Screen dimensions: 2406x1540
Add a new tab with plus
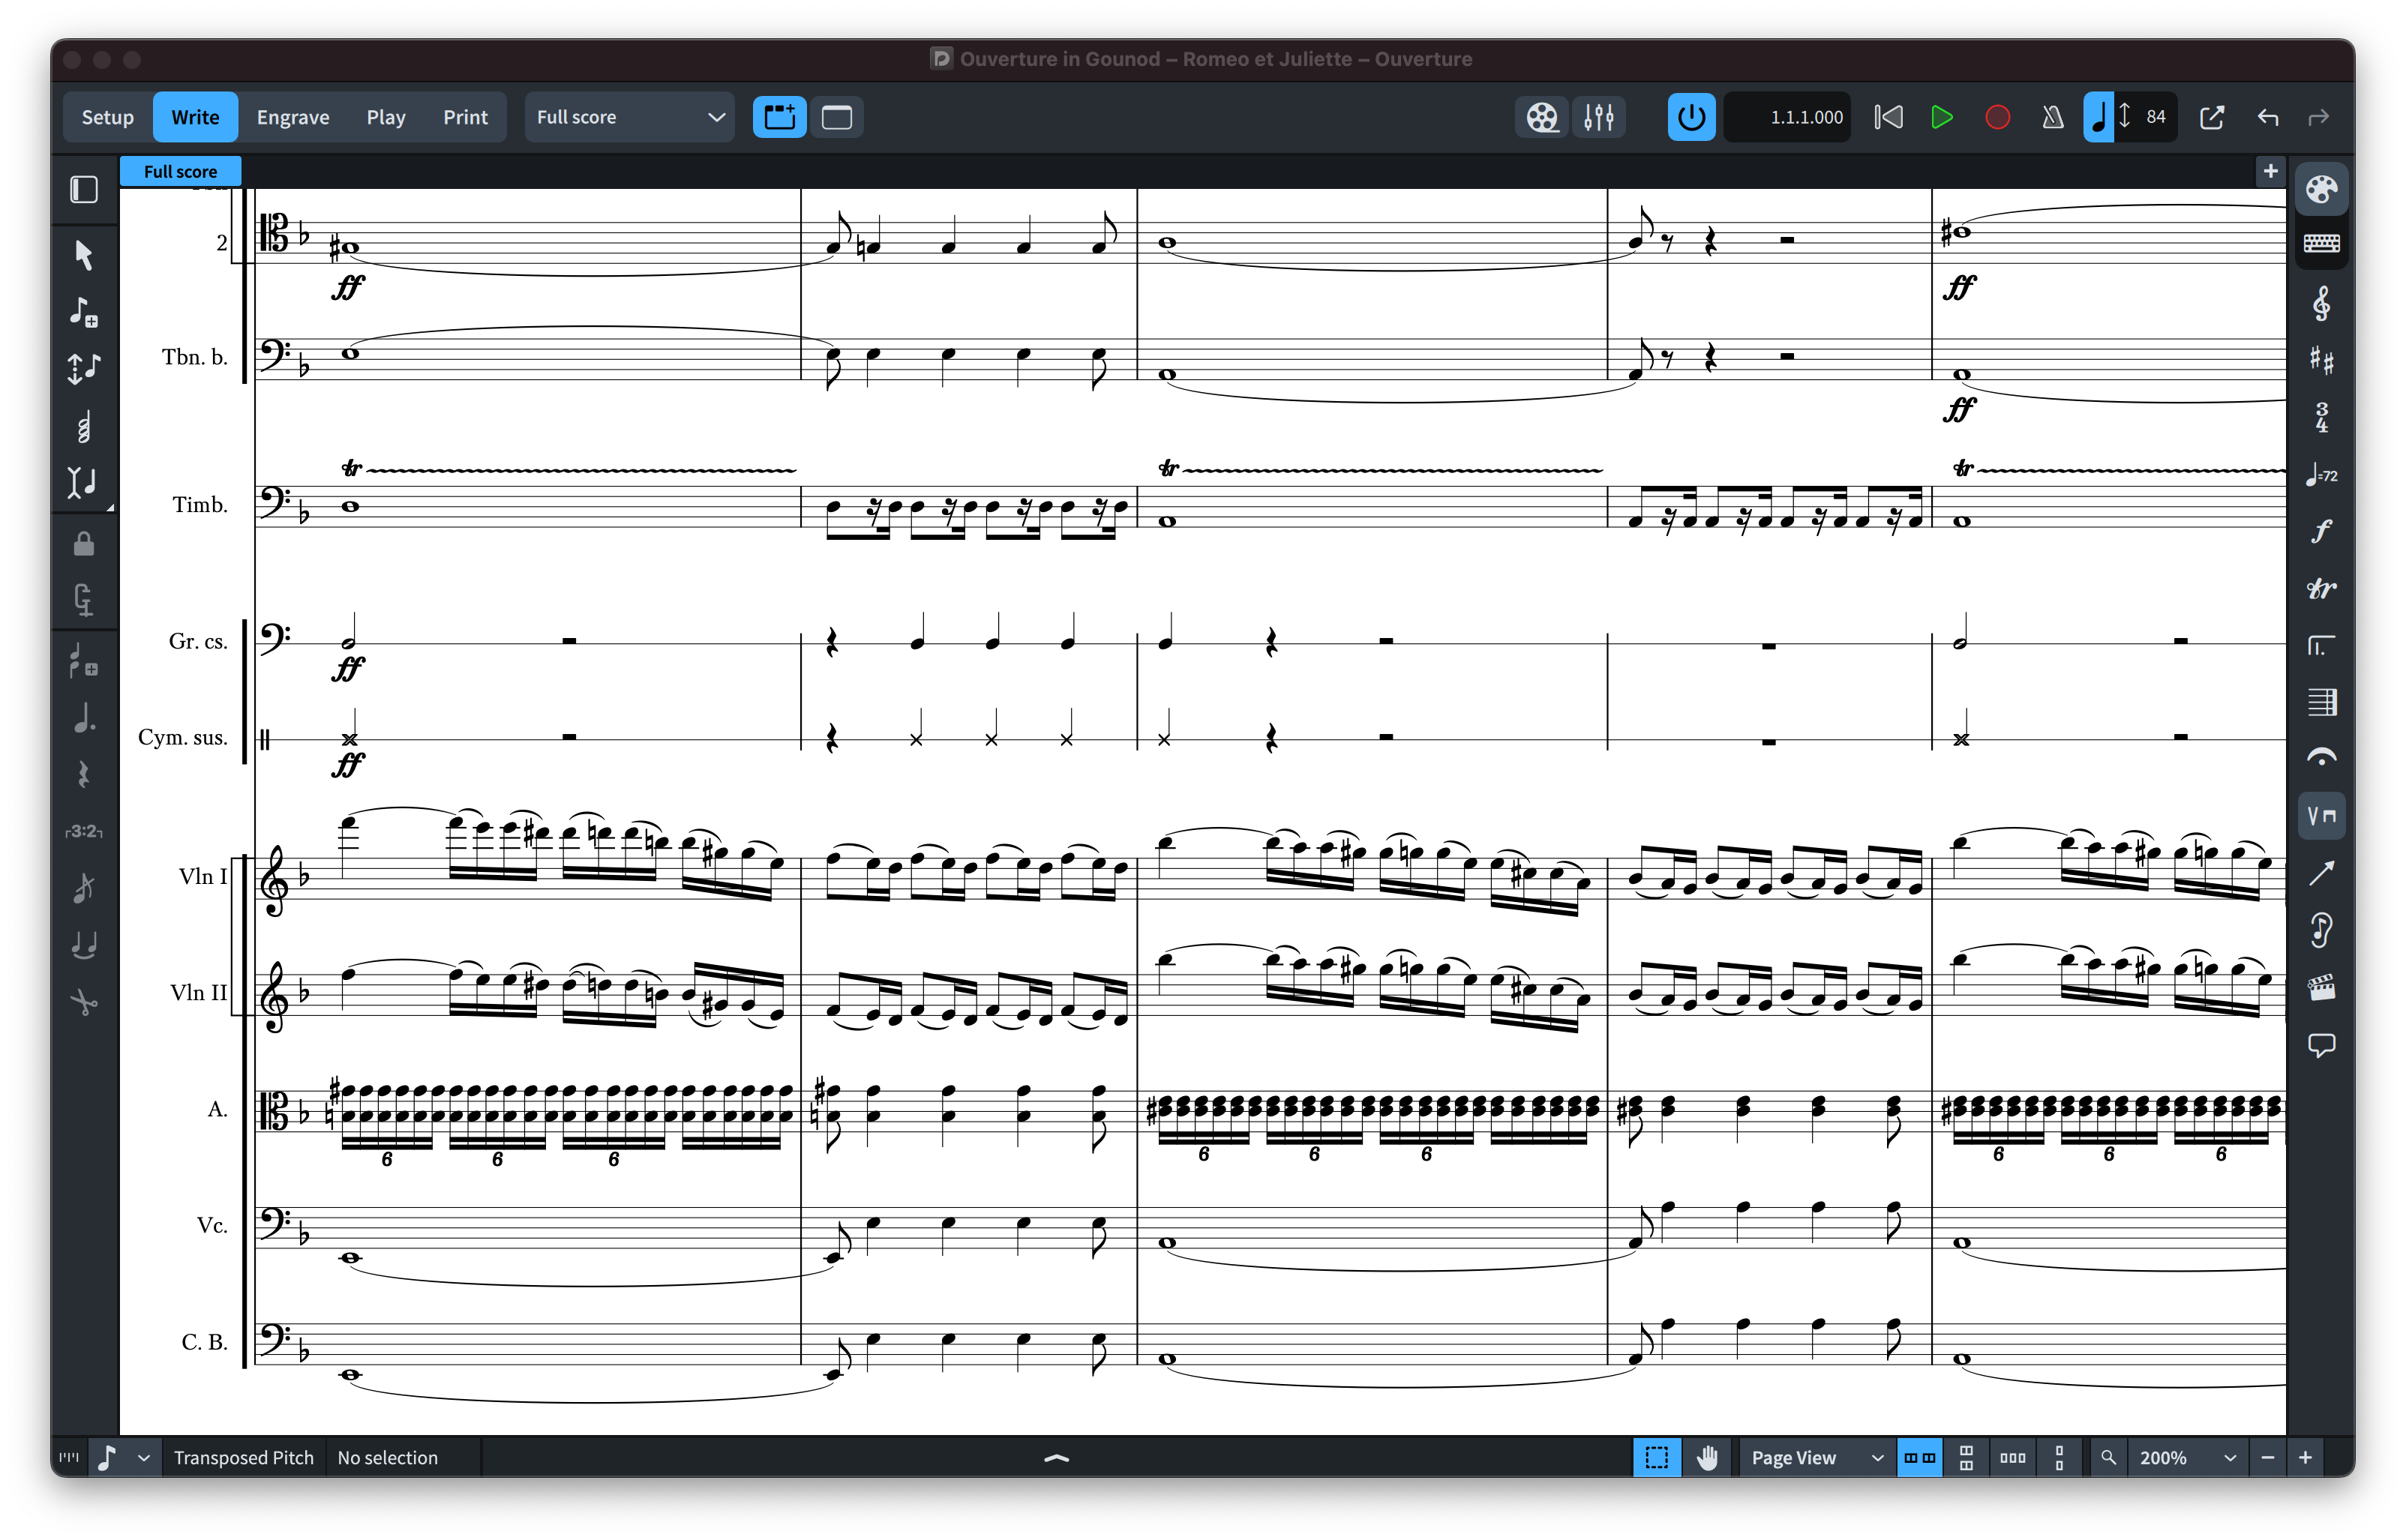pyautogui.click(x=2270, y=171)
